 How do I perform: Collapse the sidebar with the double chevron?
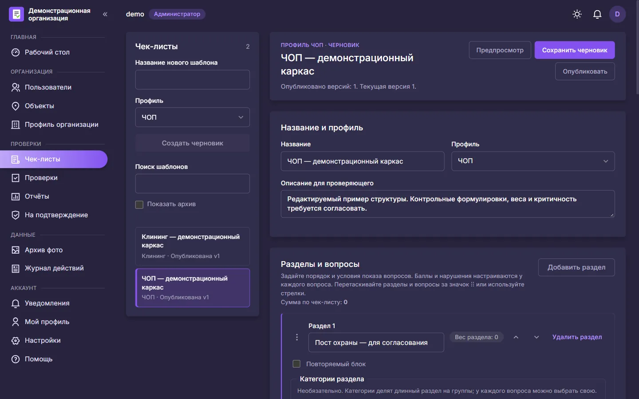105,14
